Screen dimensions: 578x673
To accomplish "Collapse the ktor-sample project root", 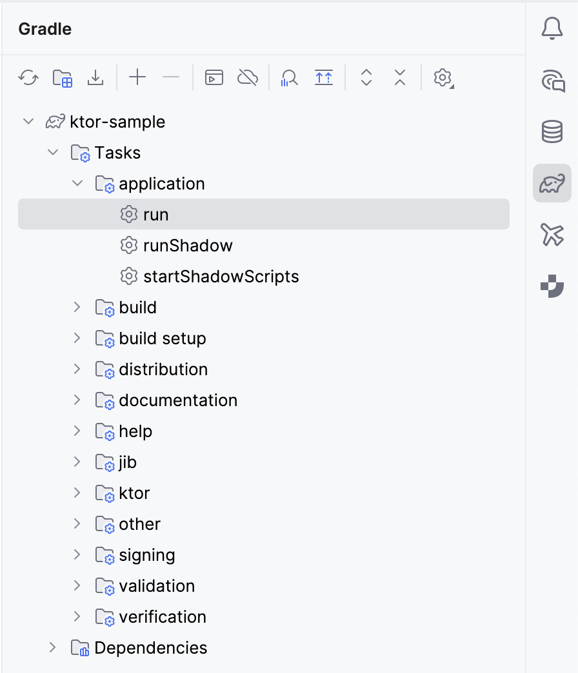I will [28, 121].
